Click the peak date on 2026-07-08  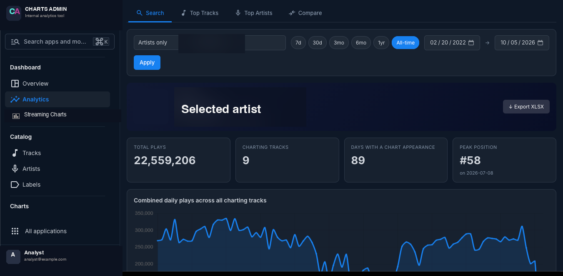click(x=476, y=173)
